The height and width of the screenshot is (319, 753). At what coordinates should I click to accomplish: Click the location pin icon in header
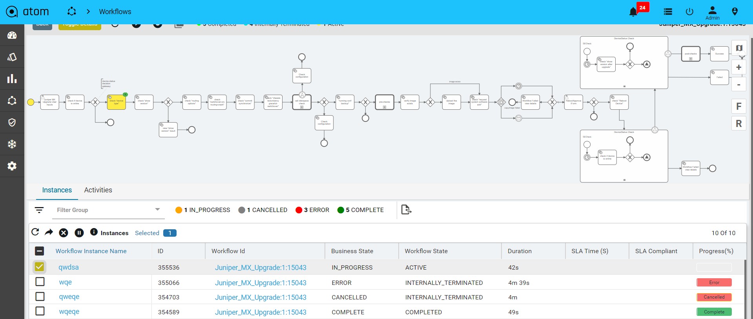(x=735, y=12)
